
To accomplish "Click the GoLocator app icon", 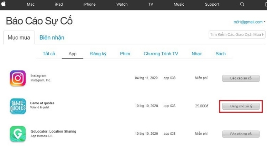I will click(18, 134).
